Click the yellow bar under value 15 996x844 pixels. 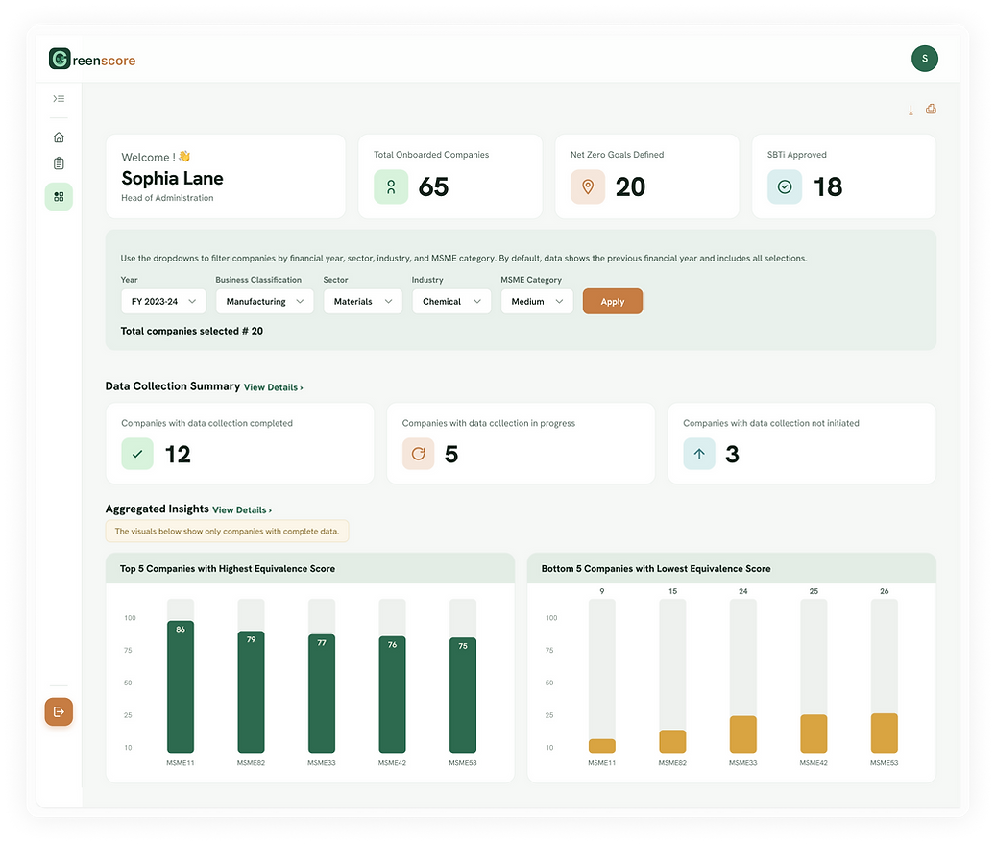coord(672,741)
